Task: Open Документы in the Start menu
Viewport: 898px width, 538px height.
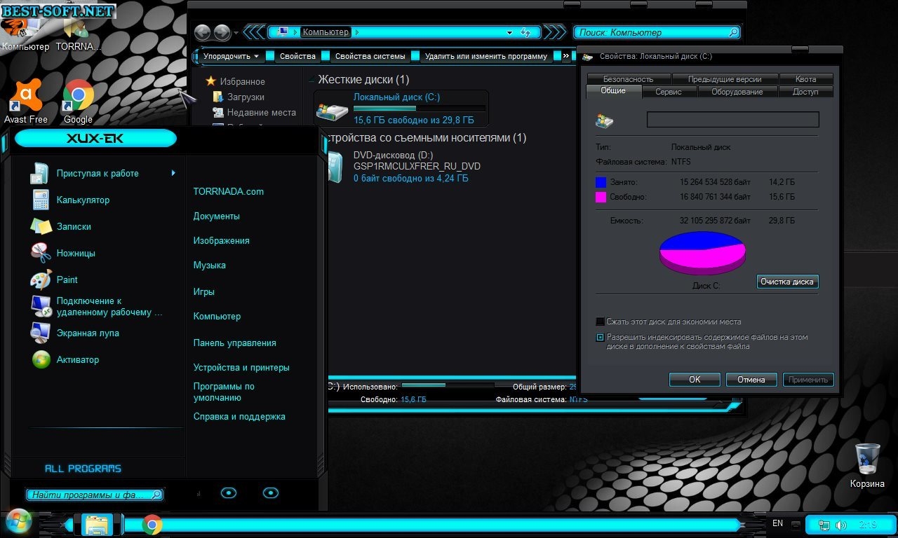Action: click(x=217, y=216)
